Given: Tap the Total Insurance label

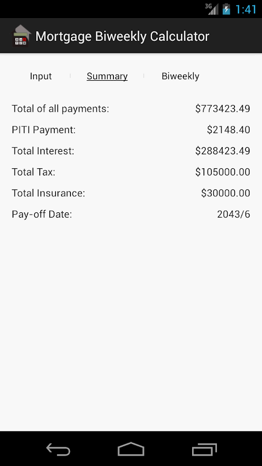Looking at the screenshot, I should (x=49, y=193).
